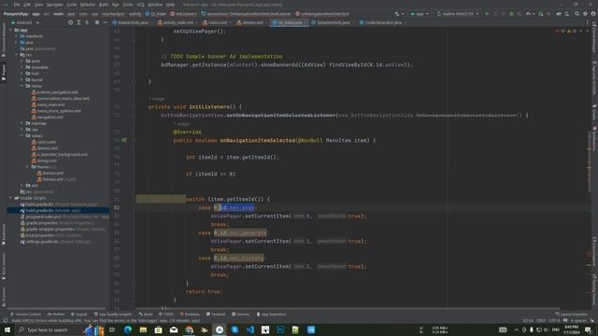598x336 pixels.
Task: Open the Version Control tool window
Action: click(25, 315)
